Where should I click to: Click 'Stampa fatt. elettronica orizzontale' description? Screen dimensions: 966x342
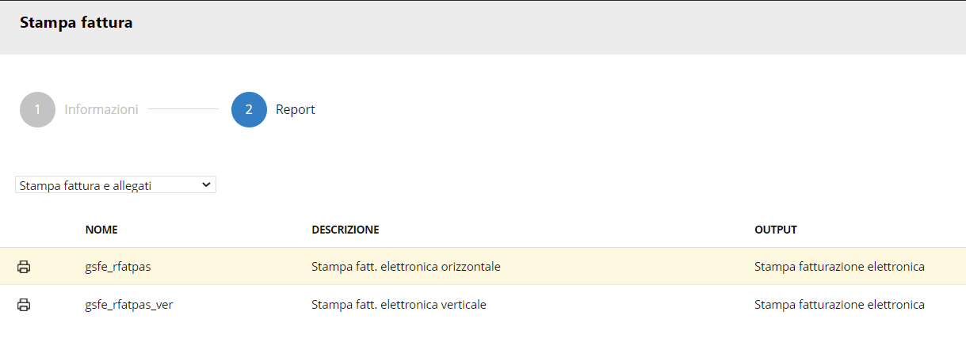click(406, 267)
